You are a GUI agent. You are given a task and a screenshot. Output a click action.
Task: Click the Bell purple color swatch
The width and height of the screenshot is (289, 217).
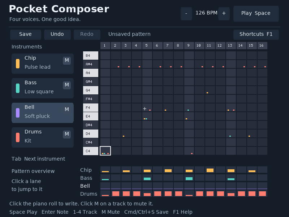click(x=18, y=113)
